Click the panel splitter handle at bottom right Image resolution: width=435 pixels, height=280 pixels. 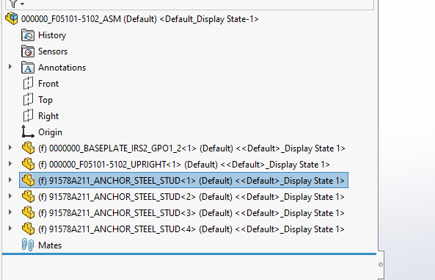point(381,265)
